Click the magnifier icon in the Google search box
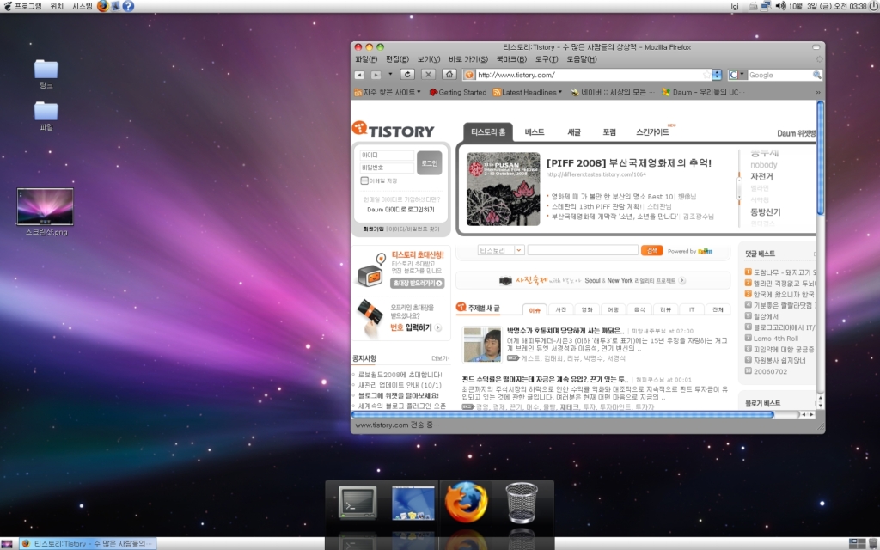 coord(816,75)
